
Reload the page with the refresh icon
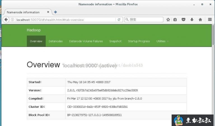[119, 20]
